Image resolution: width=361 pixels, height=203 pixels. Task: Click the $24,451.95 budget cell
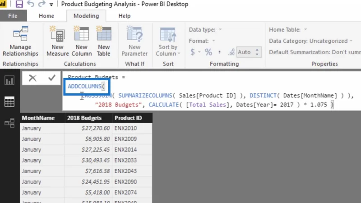click(x=88, y=182)
